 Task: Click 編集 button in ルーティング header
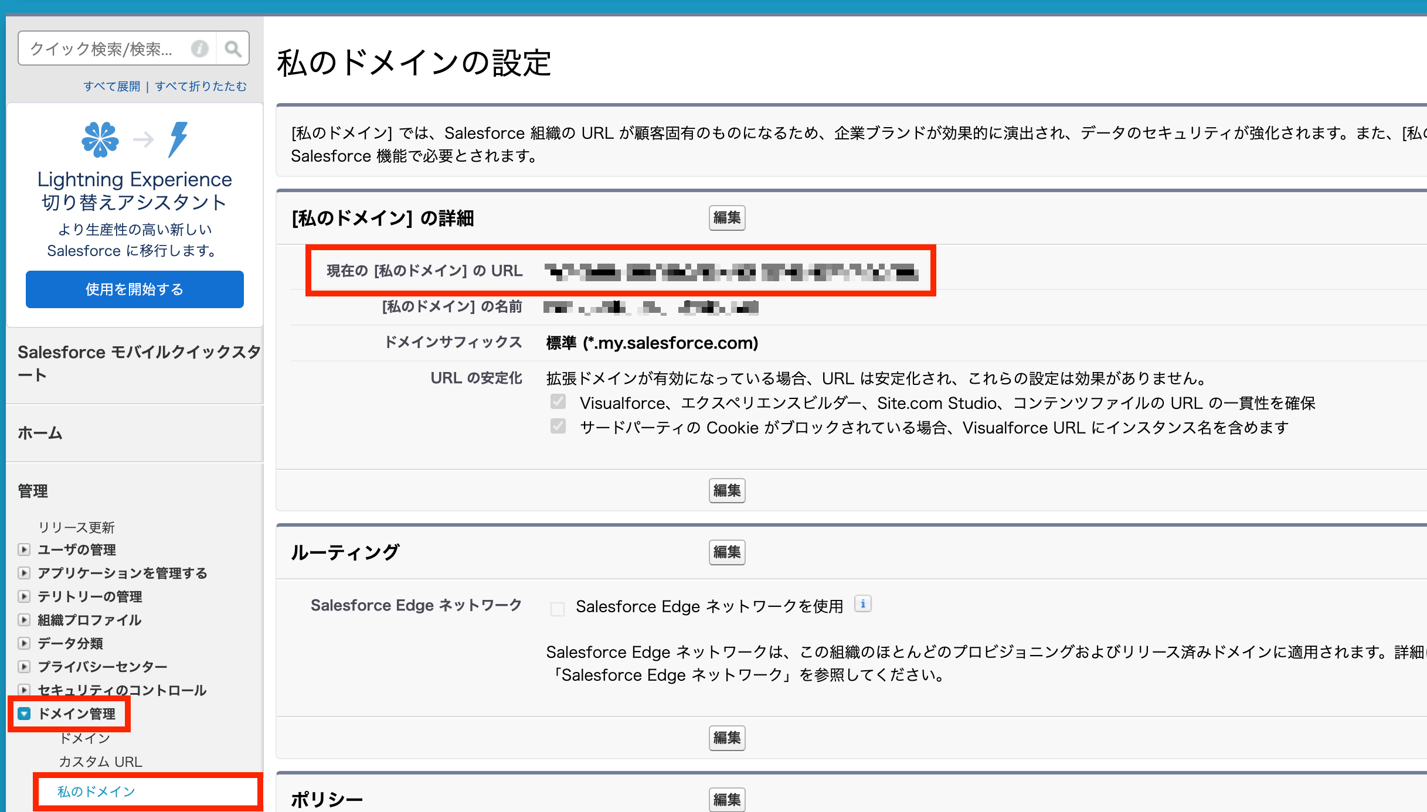click(x=726, y=552)
